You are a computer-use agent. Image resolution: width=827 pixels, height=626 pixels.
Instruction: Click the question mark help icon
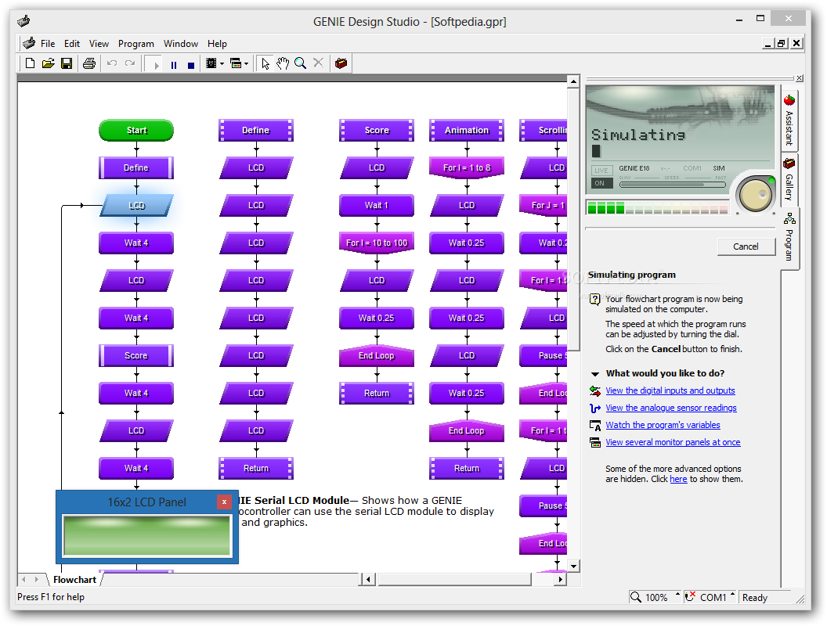point(595,299)
